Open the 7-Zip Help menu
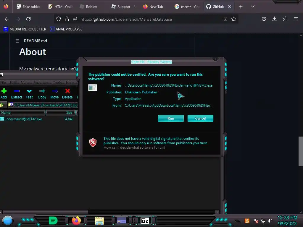Image resolution: width=303 pixels, height=227 pixels. coord(70,82)
